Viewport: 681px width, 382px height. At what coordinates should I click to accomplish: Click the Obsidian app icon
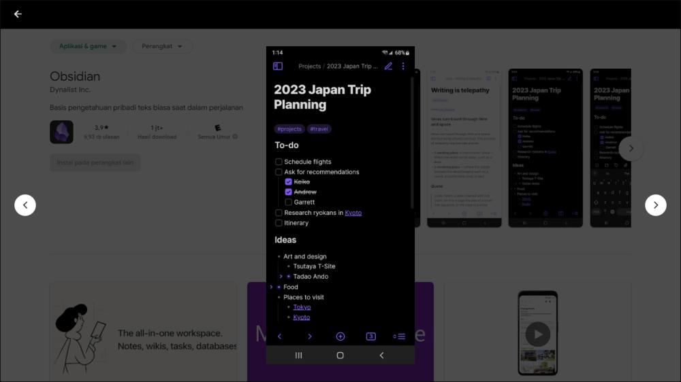point(61,132)
